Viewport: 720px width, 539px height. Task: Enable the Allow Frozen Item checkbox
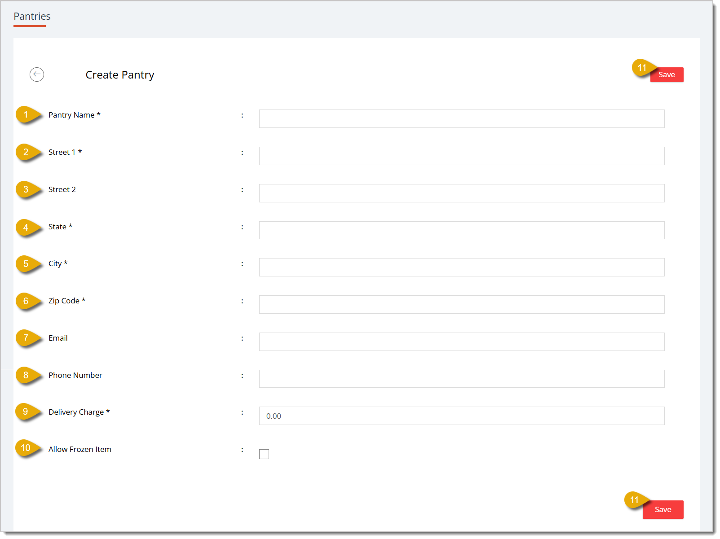tap(264, 454)
